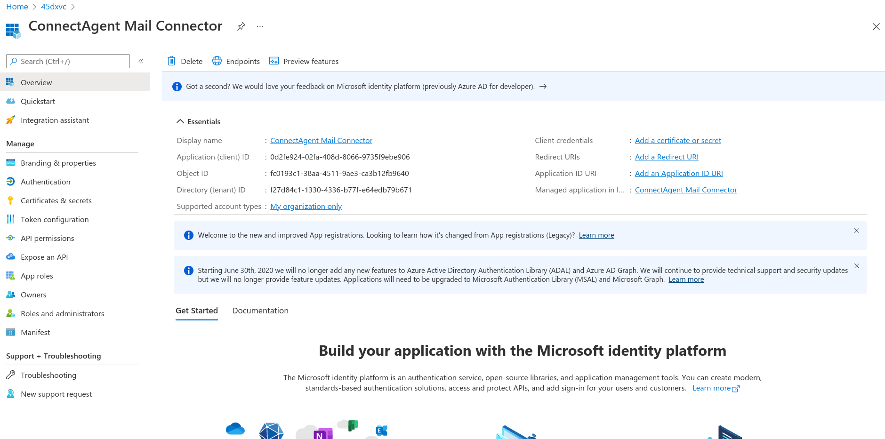The height and width of the screenshot is (439, 885).
Task: Open feedback banner arrow
Action: (x=543, y=87)
